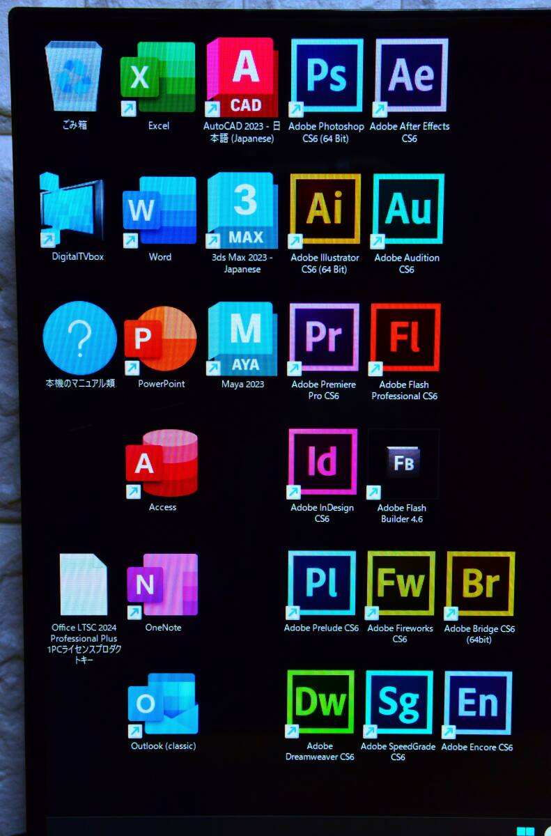551x836 pixels.
Task: Launch the Access database shortcut
Action: 162,464
